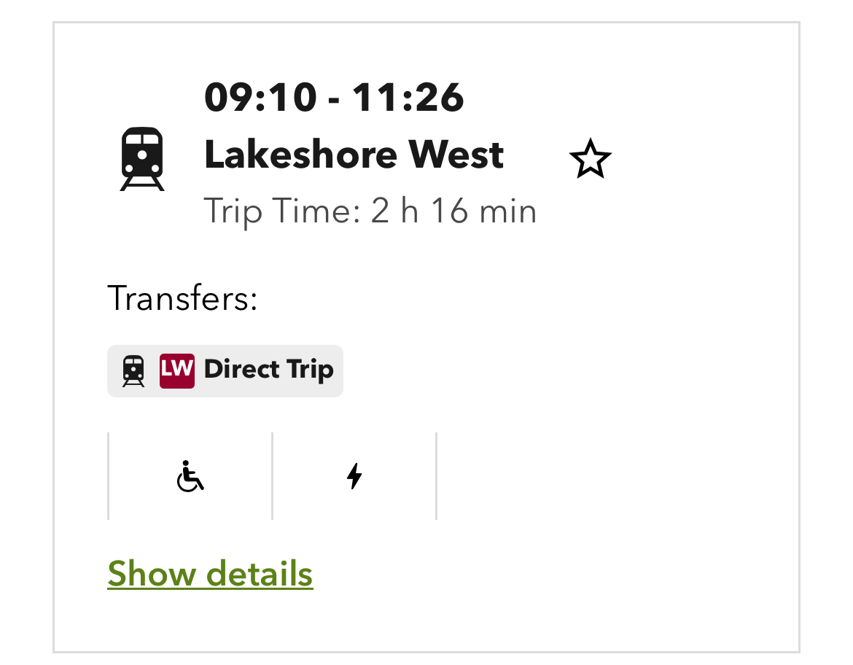
Task: Click the large train icon beside the times
Action: click(x=142, y=159)
